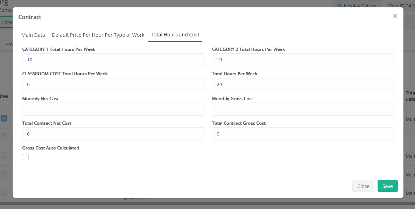Select the Total Hours and Cost tab
This screenshot has width=415, height=209.
click(x=175, y=35)
